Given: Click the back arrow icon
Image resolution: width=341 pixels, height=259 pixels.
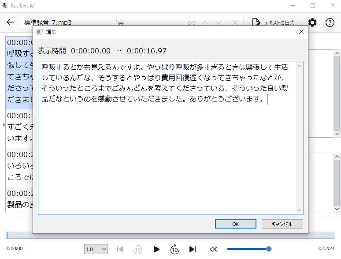Looking at the screenshot, I should point(10,23).
